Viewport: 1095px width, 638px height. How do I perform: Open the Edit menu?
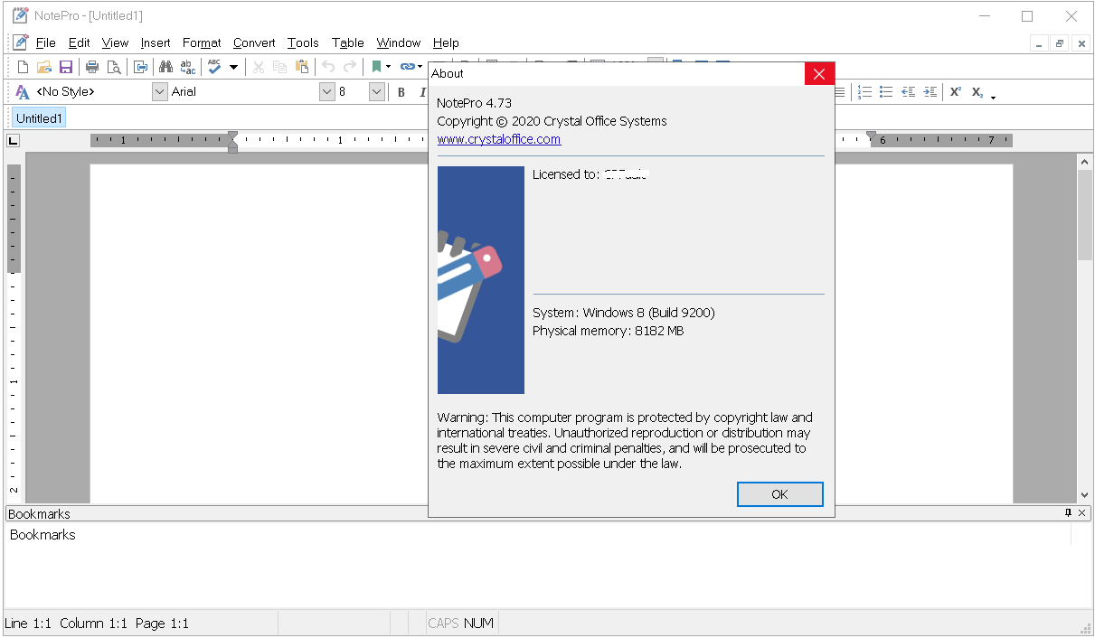point(80,42)
